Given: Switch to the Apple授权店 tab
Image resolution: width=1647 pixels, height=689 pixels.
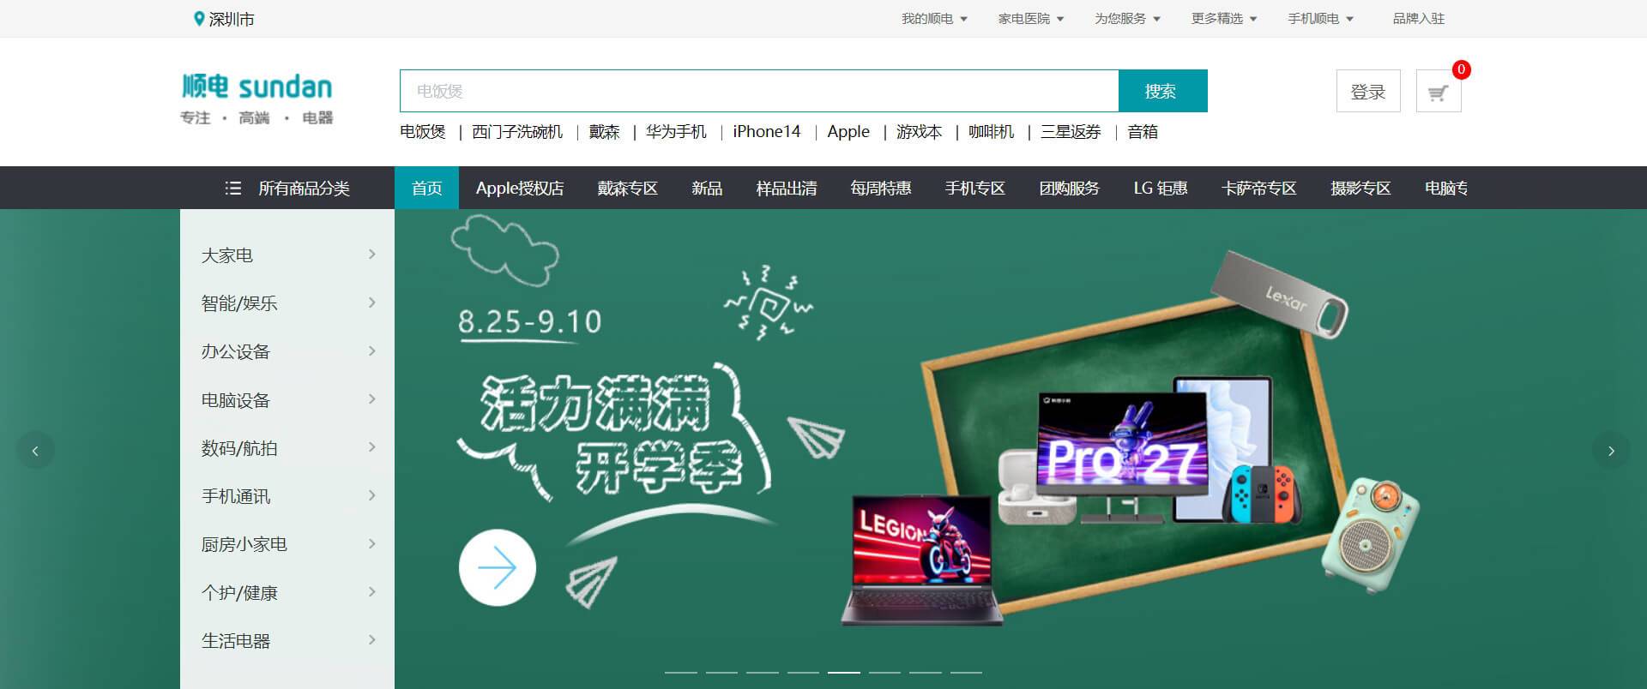Looking at the screenshot, I should (519, 189).
